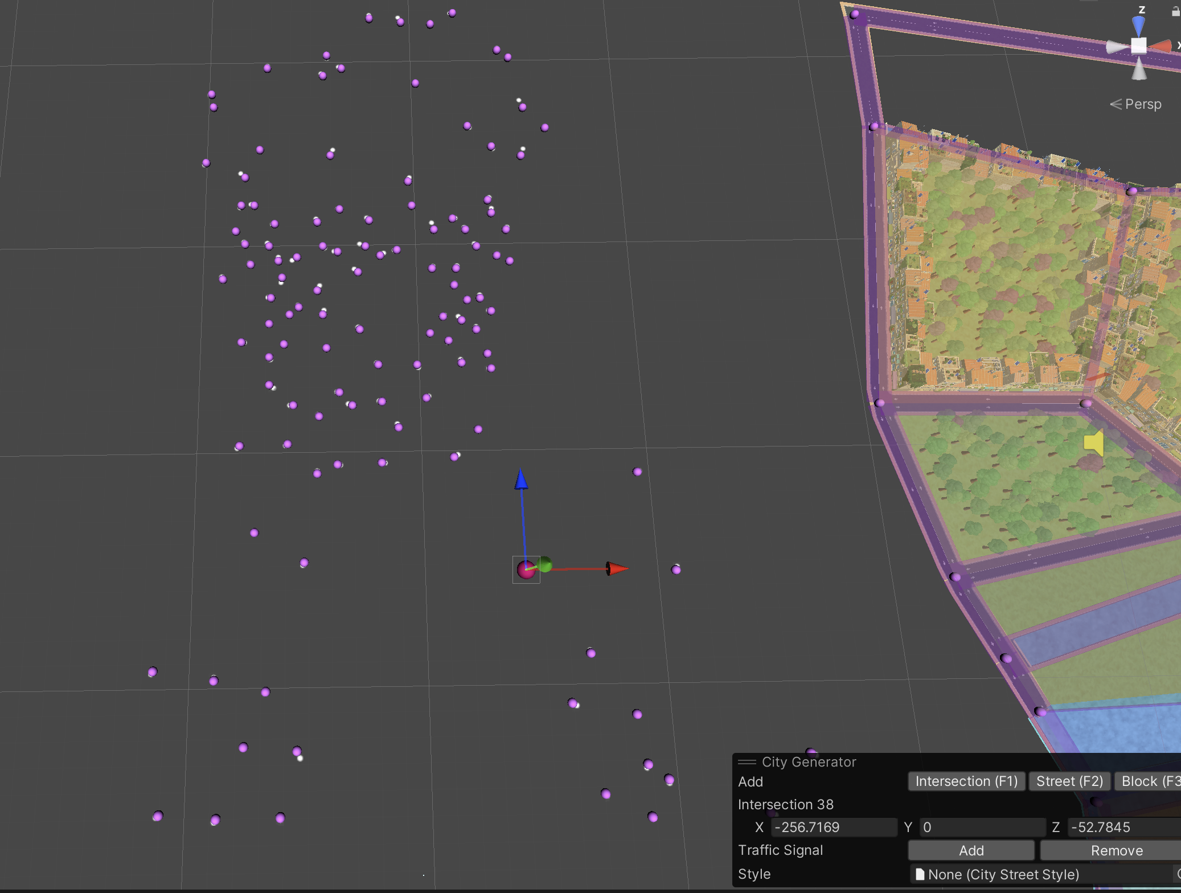Click the blue Z-axis move arrow handle
The image size is (1181, 893).
point(521,480)
